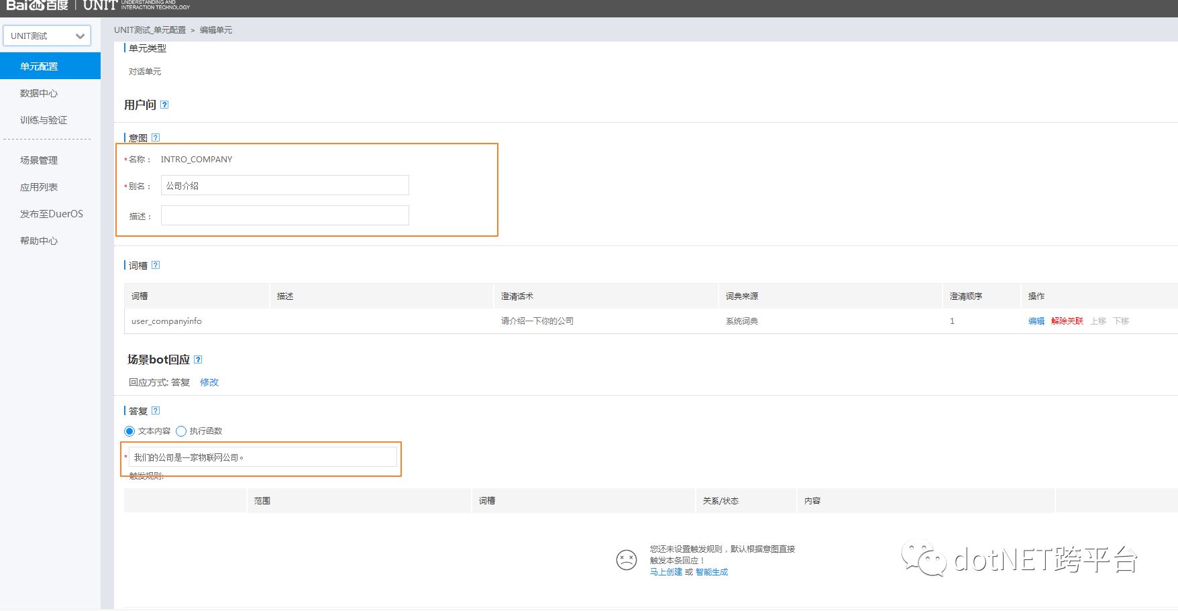Click the help icon beside 词槽 heading
The width and height of the screenshot is (1178, 611).
[156, 265]
